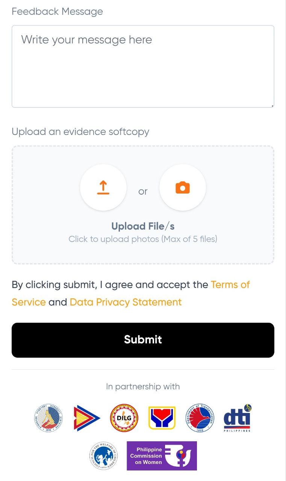Submit the feedback form
This screenshot has height=481, width=286.
point(143,340)
